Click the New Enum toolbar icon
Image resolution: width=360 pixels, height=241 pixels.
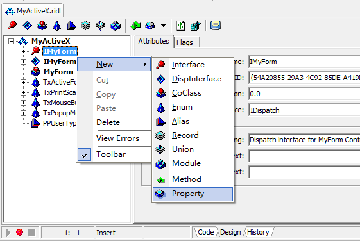(x=56, y=26)
